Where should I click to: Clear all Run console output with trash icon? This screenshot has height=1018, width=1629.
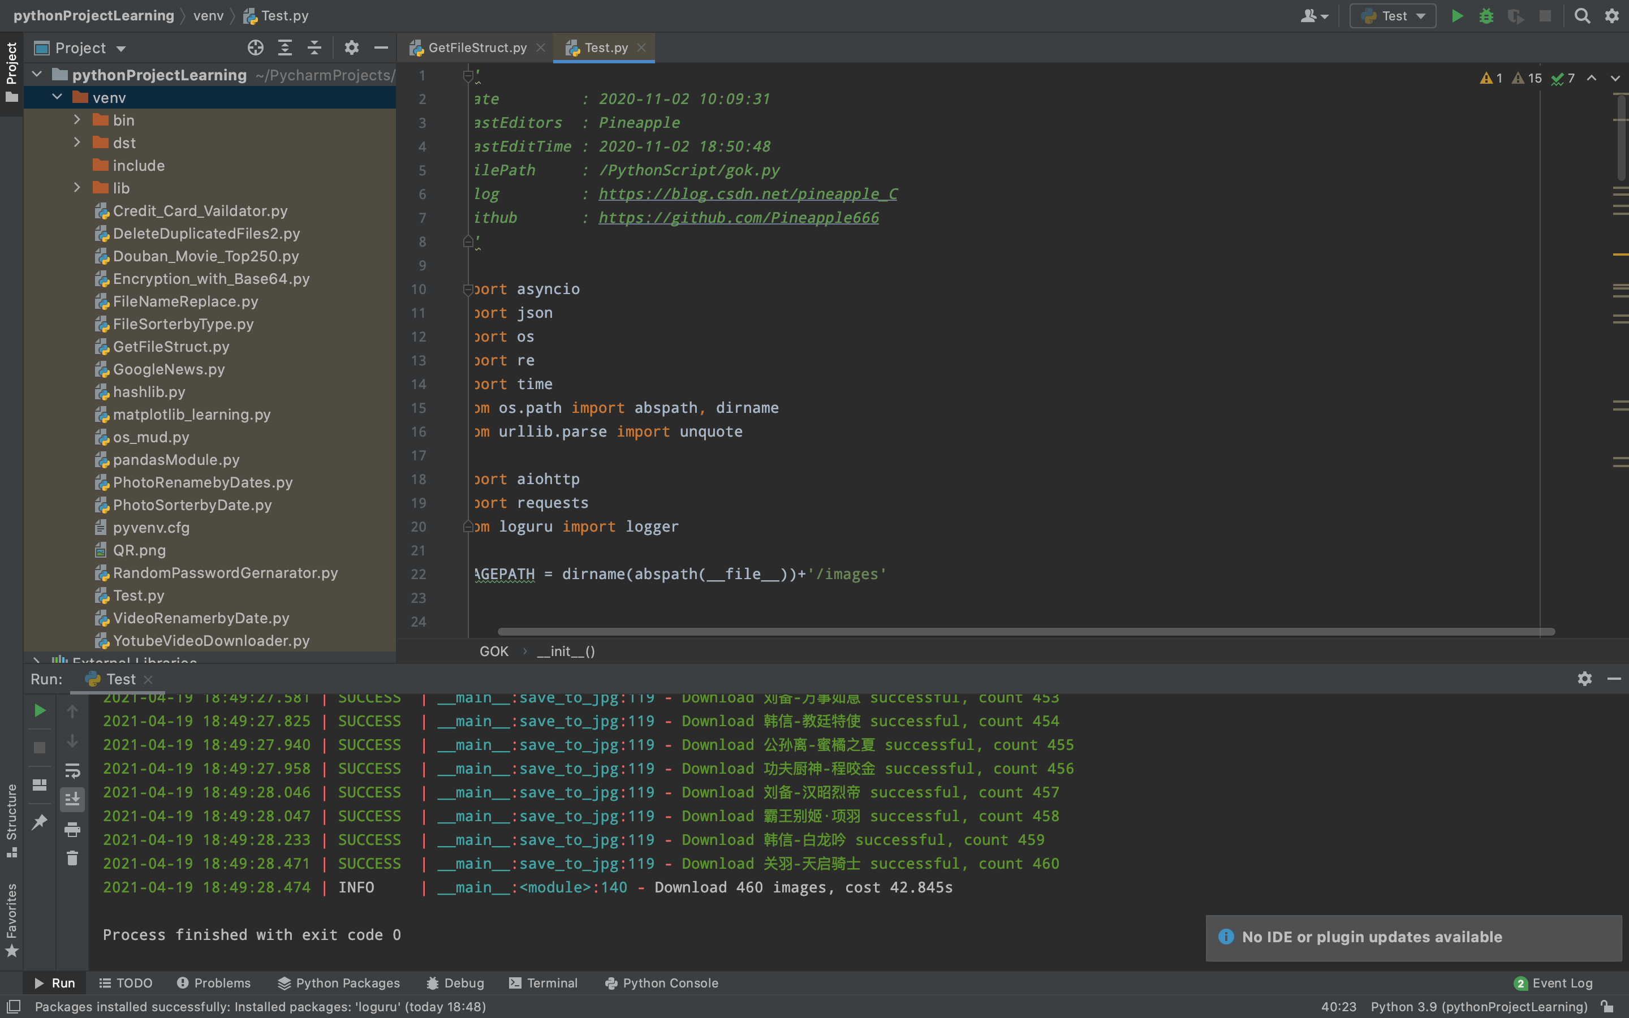(x=72, y=859)
